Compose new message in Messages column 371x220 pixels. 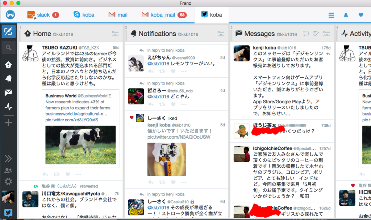306,34
